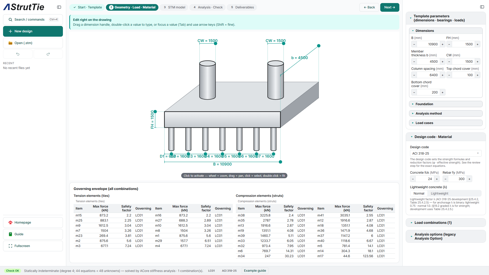Screen dimensions: 489x275
Task: Select Lightweight concrete option
Action: coord(439,194)
